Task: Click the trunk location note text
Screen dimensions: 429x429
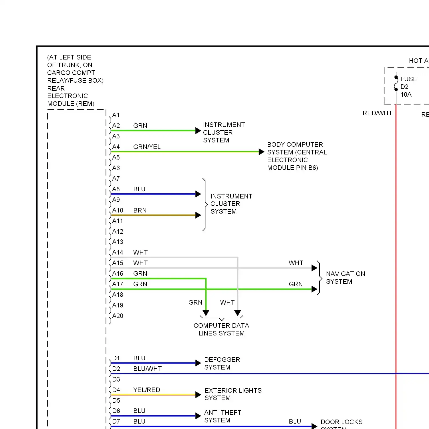Action: pos(75,69)
